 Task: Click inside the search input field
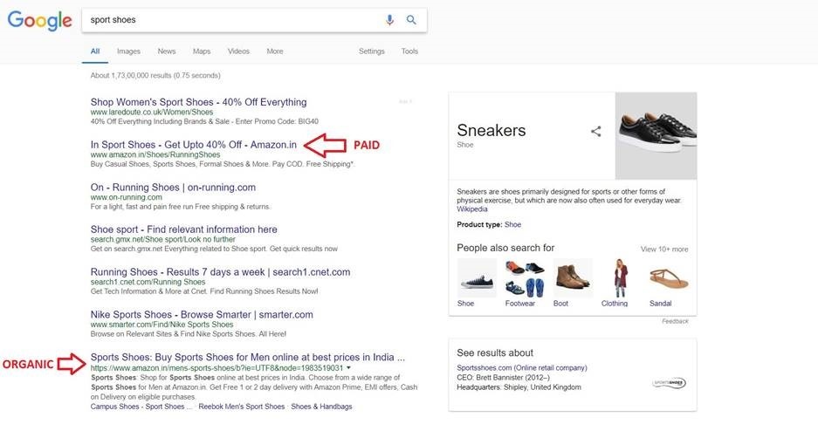227,20
